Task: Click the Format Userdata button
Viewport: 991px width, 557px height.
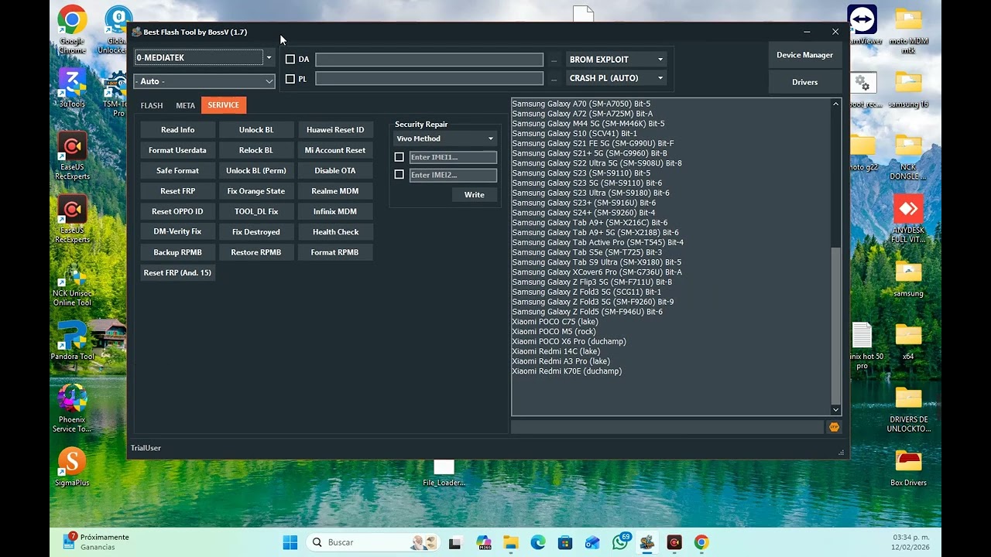Action: pos(178,150)
